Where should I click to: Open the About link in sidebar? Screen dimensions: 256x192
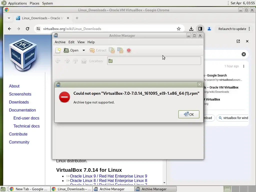14,86
